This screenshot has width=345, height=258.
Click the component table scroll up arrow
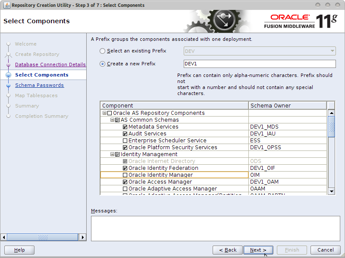coord(331,113)
